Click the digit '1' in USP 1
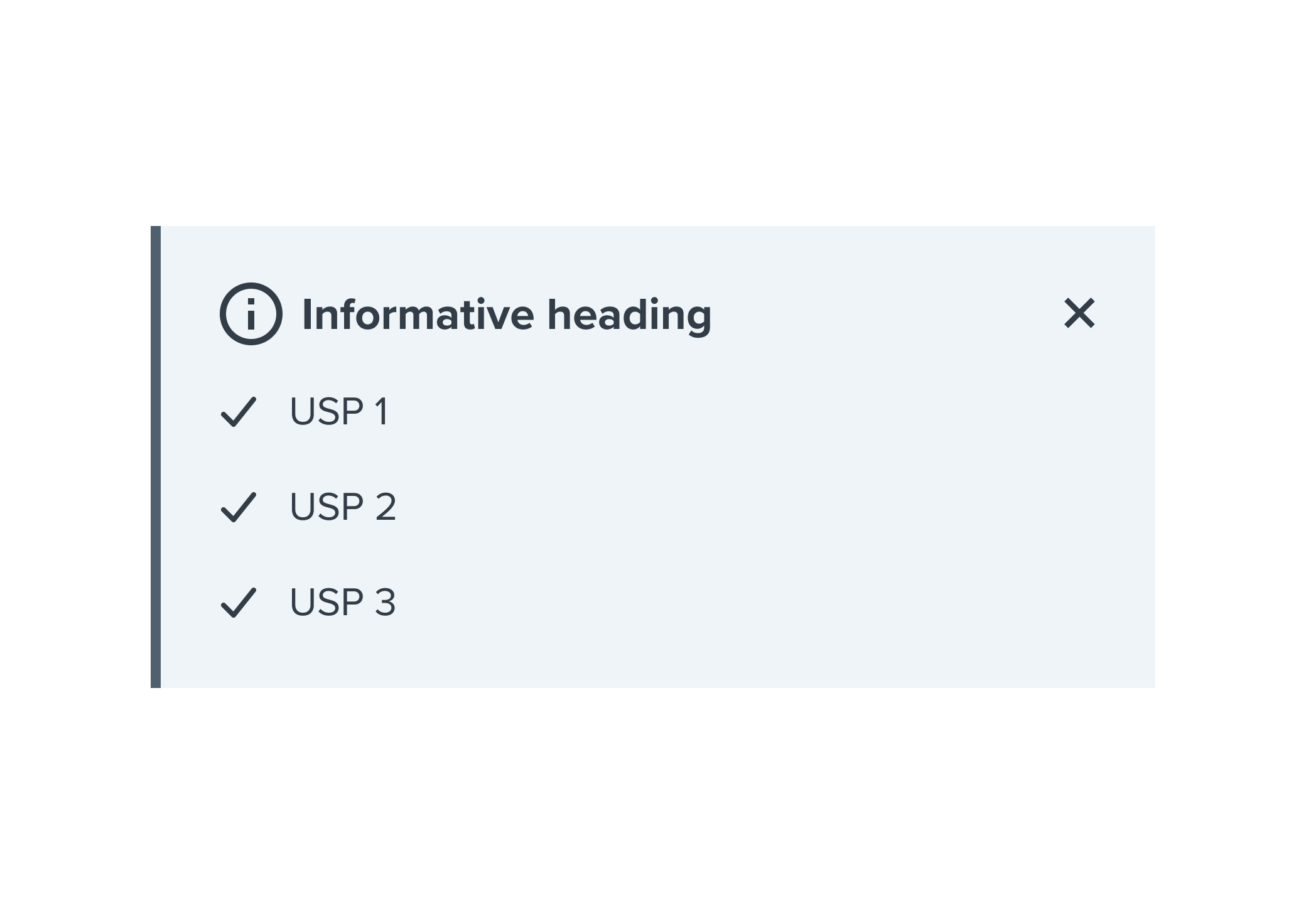 (381, 412)
